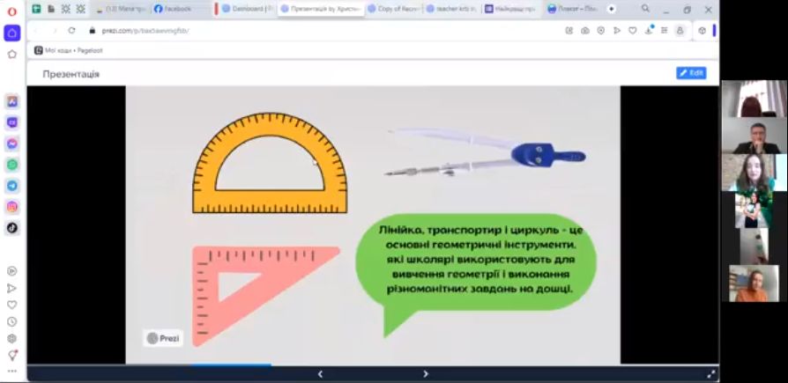Open the WhatsApp sidebar icon
This screenshot has height=383, width=788.
pyautogui.click(x=12, y=165)
